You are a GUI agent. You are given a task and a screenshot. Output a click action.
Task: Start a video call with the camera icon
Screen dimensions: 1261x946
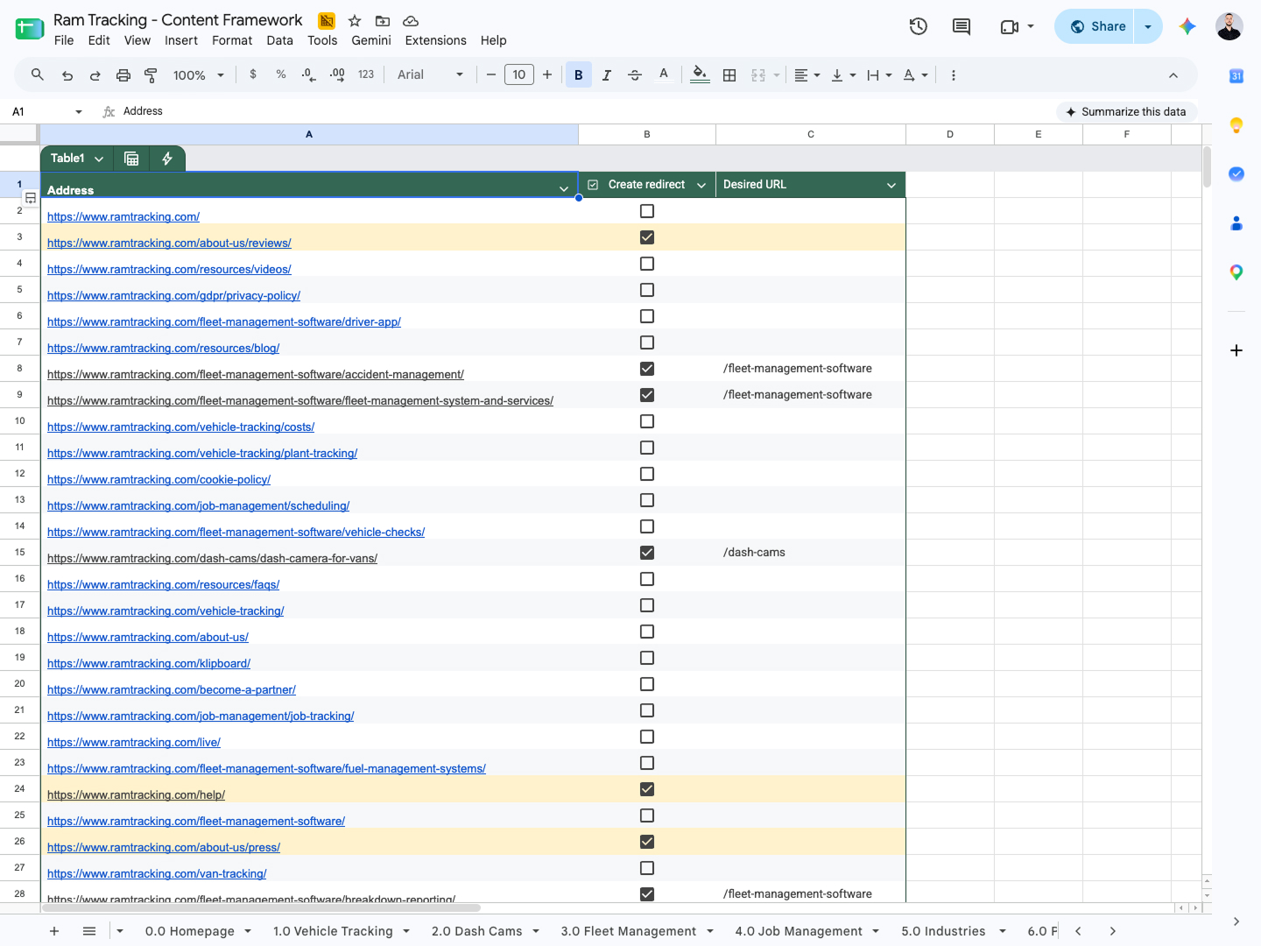[x=1010, y=26]
